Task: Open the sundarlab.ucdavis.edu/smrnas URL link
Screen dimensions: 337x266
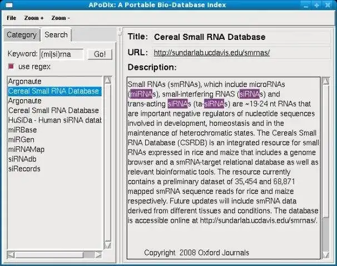Action: pyautogui.click(x=212, y=53)
